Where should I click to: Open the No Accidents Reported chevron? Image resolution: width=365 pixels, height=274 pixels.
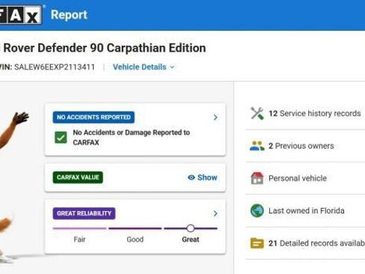215,118
